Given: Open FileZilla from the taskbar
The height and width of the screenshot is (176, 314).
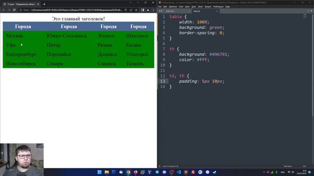Looking at the screenshot, I should pyautogui.click(x=193, y=172).
